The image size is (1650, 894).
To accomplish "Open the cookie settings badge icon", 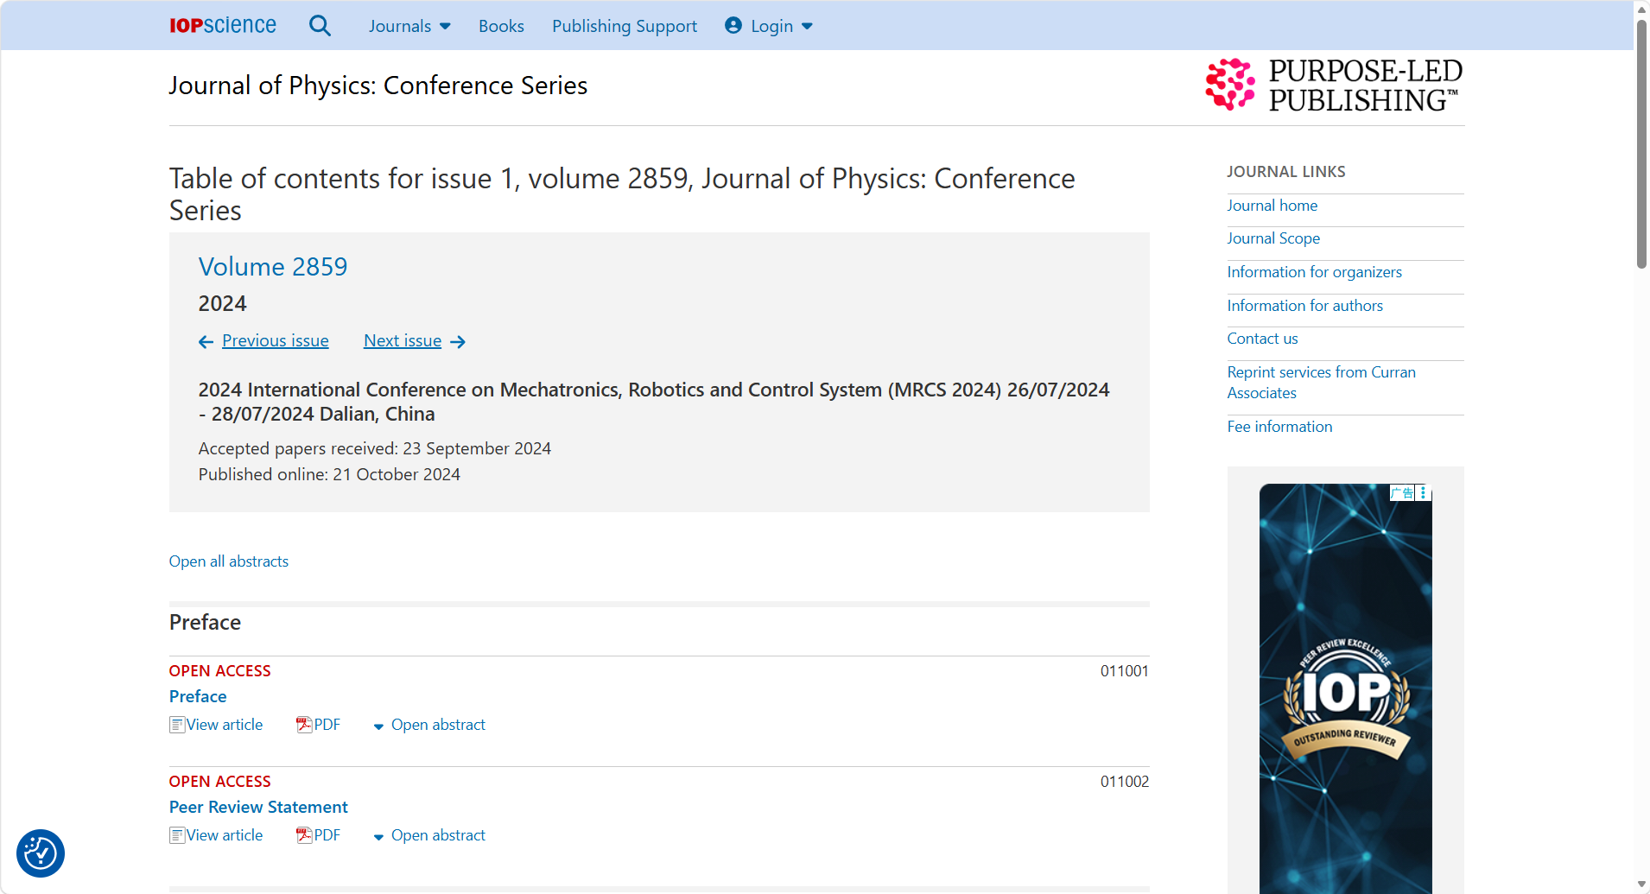I will (x=41, y=853).
